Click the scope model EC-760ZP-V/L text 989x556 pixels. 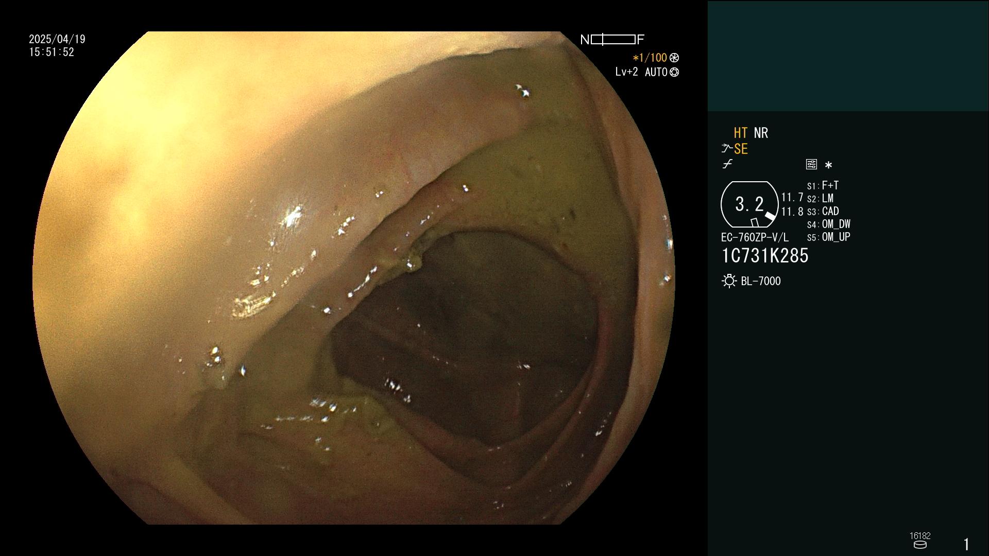[755, 237]
